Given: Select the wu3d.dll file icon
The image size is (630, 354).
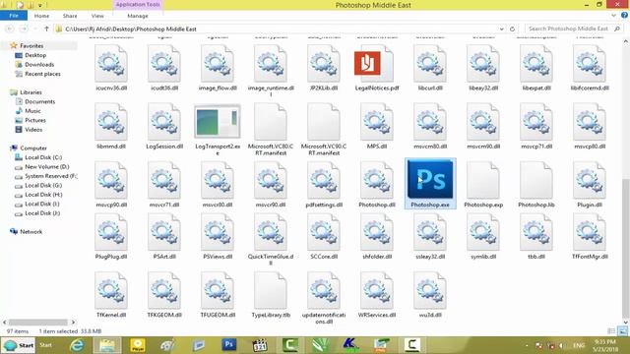Looking at the screenshot, I should pyautogui.click(x=430, y=290).
